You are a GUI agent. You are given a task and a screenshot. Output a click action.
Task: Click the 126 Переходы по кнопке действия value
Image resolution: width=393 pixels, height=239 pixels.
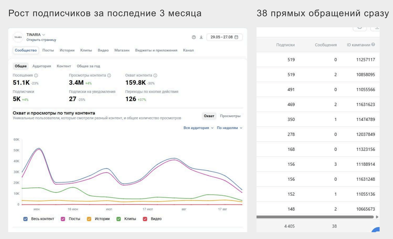click(x=131, y=99)
